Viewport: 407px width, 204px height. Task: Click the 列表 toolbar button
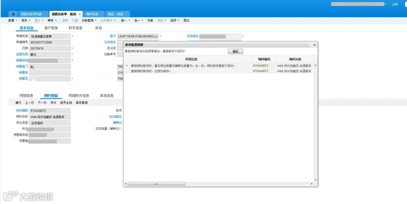tap(150, 20)
